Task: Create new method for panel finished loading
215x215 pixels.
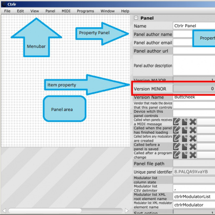Action: click(185, 130)
